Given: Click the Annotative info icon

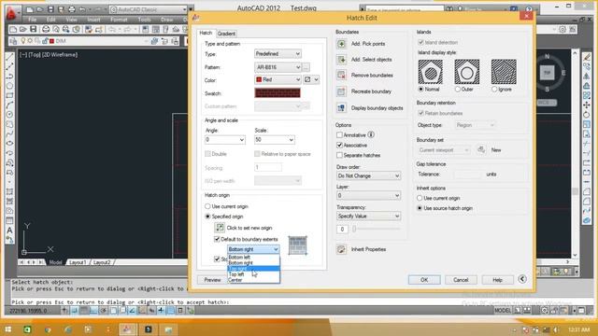Looking at the screenshot, I should [371, 134].
